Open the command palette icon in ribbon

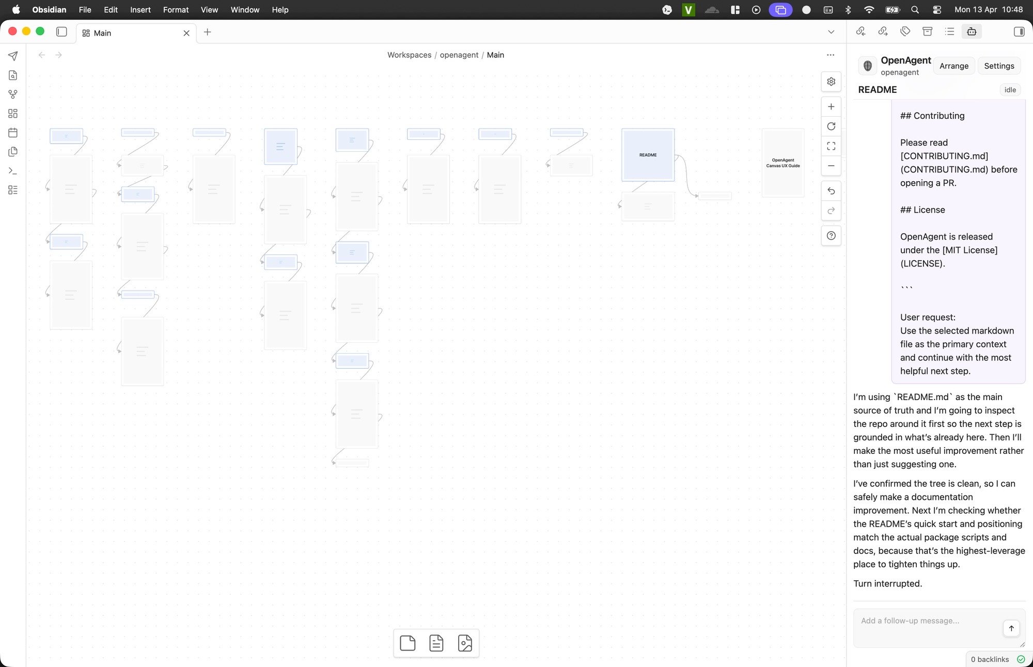click(x=13, y=171)
